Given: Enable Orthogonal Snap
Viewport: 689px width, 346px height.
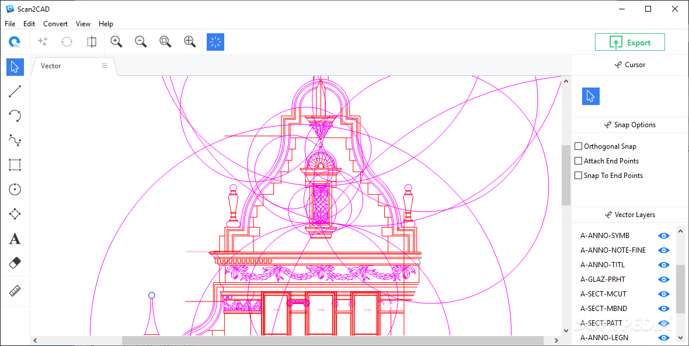Looking at the screenshot, I should click(x=578, y=146).
